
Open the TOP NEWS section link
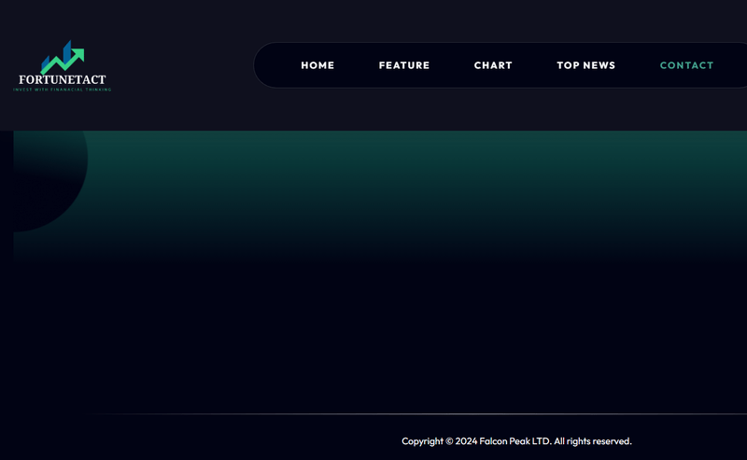(586, 65)
